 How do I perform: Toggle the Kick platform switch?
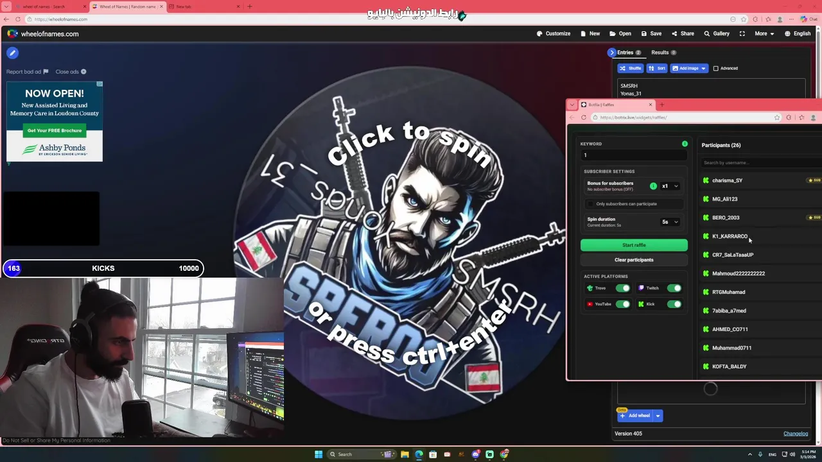click(x=674, y=304)
